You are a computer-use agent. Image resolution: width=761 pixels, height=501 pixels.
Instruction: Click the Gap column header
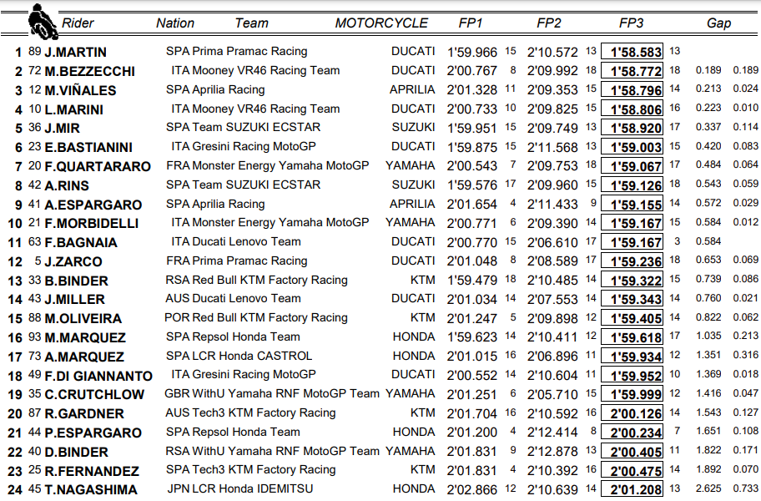(718, 23)
